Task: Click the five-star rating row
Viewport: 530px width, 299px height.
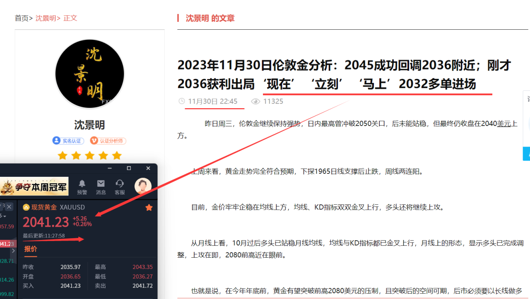Action: pos(90,156)
